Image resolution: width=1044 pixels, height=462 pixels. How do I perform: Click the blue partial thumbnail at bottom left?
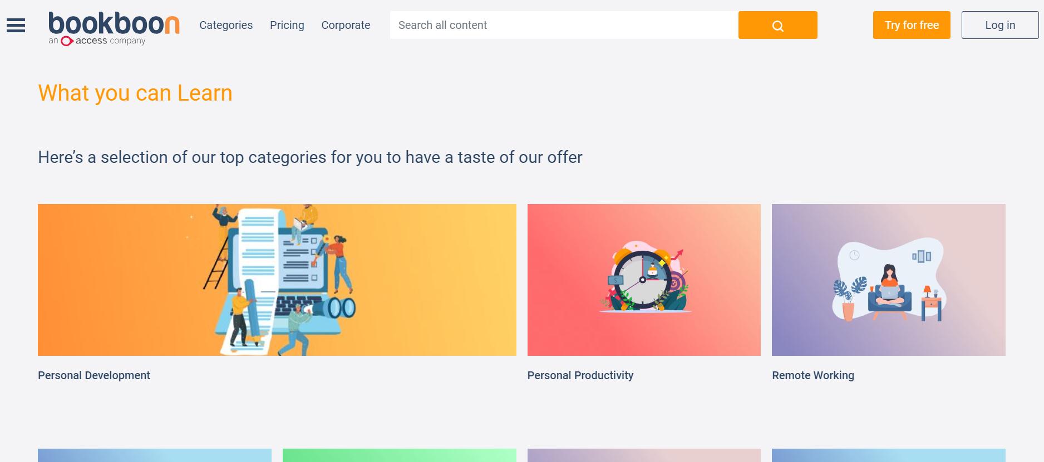click(155, 456)
